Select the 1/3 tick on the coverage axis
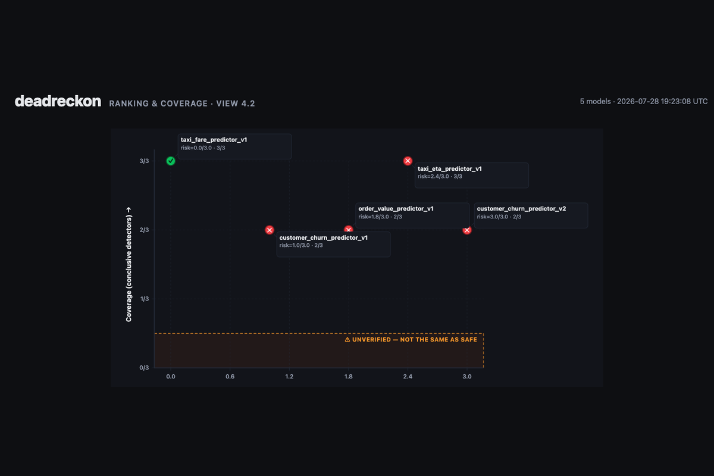This screenshot has width=714, height=476. (144, 299)
